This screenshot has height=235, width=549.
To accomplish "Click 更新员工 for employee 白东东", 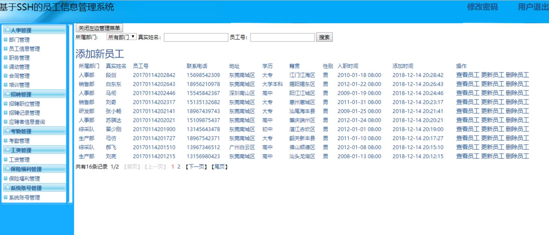I will click(492, 84).
